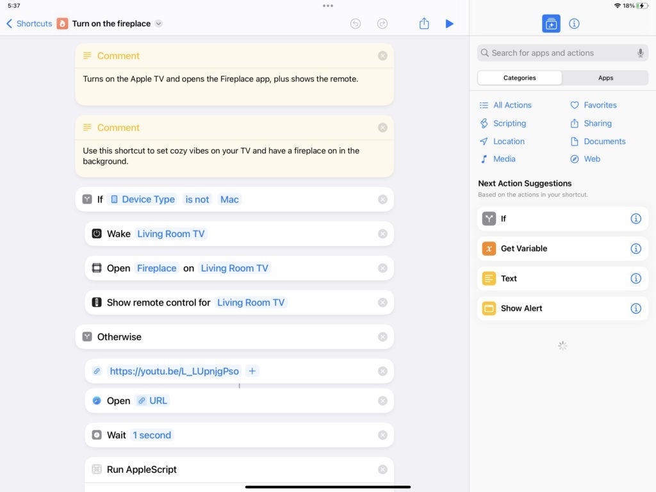Open the action library panel button

551,24
